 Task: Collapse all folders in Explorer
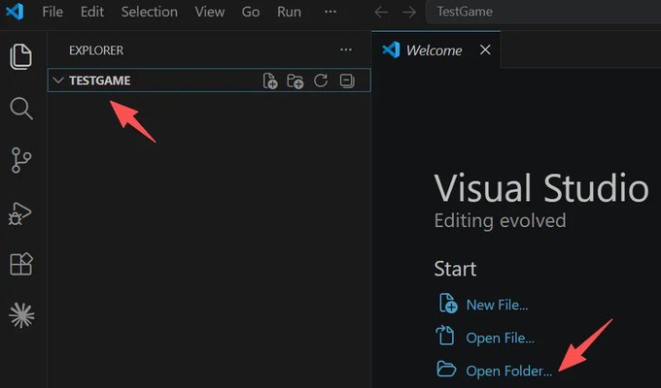tap(347, 81)
